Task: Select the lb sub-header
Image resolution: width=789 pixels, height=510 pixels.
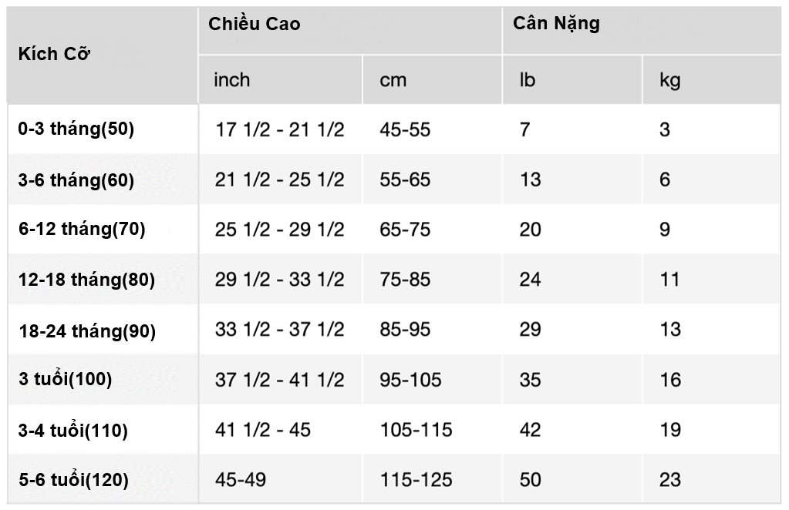Action: [x=528, y=79]
